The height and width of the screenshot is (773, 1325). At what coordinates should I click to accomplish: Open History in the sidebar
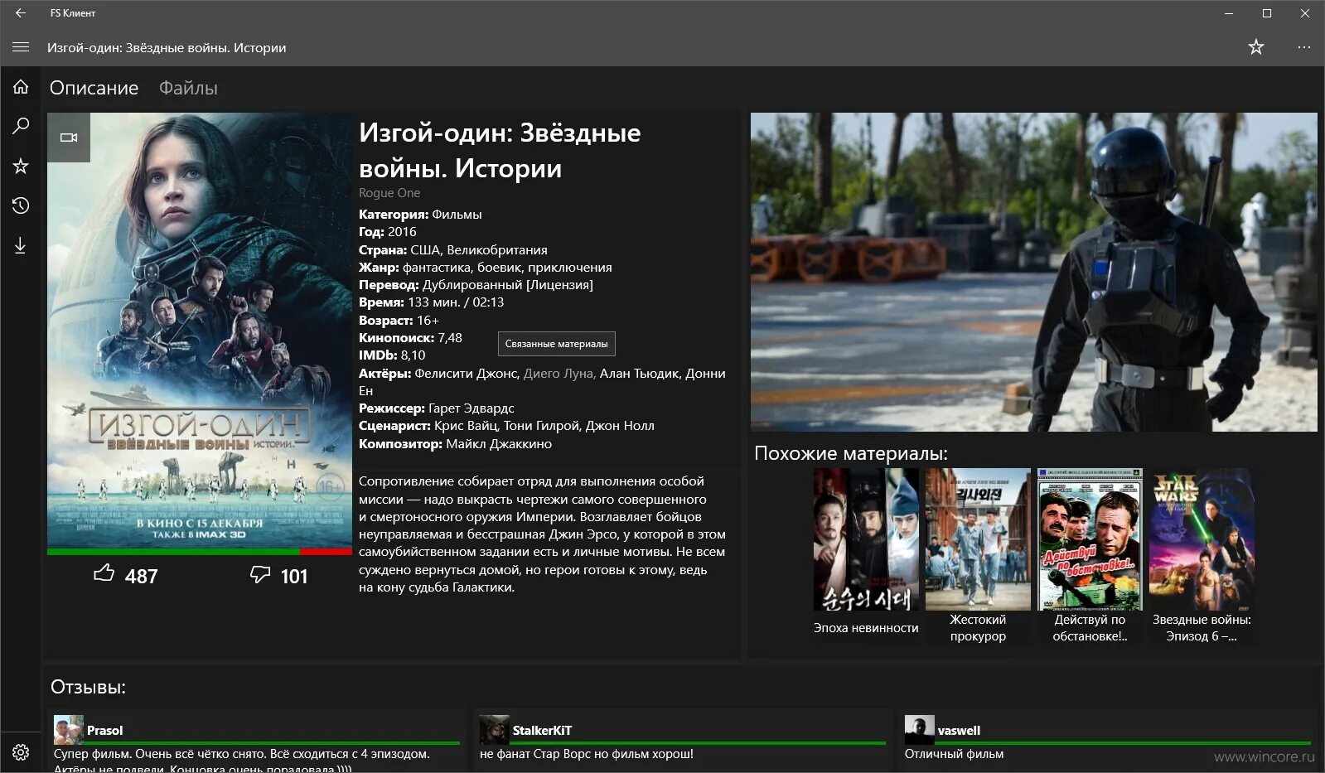[21, 205]
